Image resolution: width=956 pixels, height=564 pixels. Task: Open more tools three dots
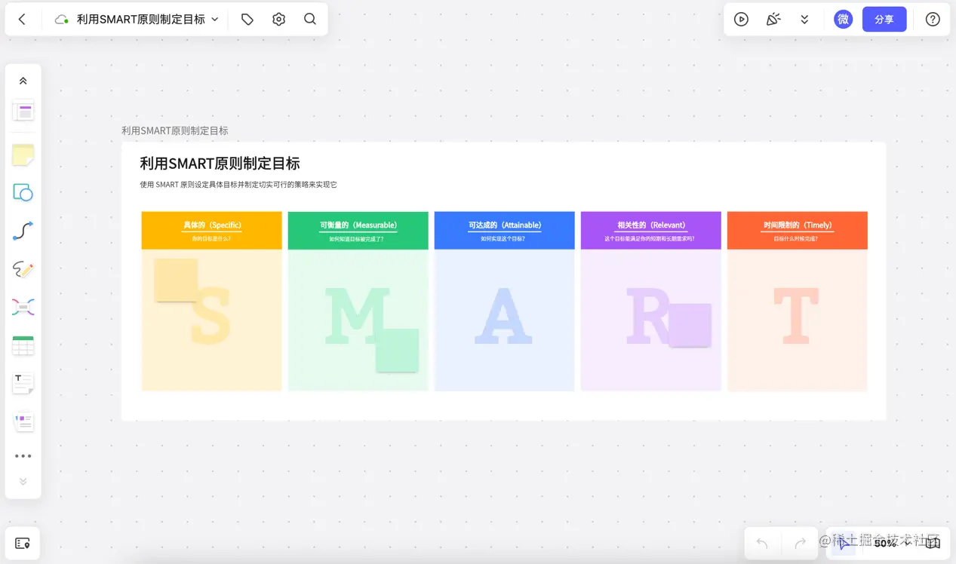pyautogui.click(x=23, y=456)
